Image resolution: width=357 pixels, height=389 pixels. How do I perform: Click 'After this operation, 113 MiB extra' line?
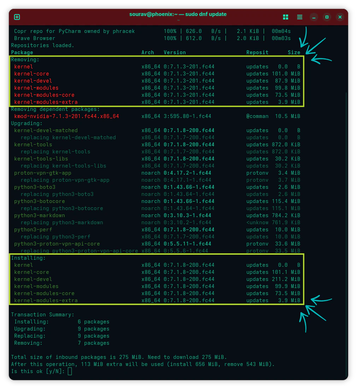pyautogui.click(x=143, y=364)
